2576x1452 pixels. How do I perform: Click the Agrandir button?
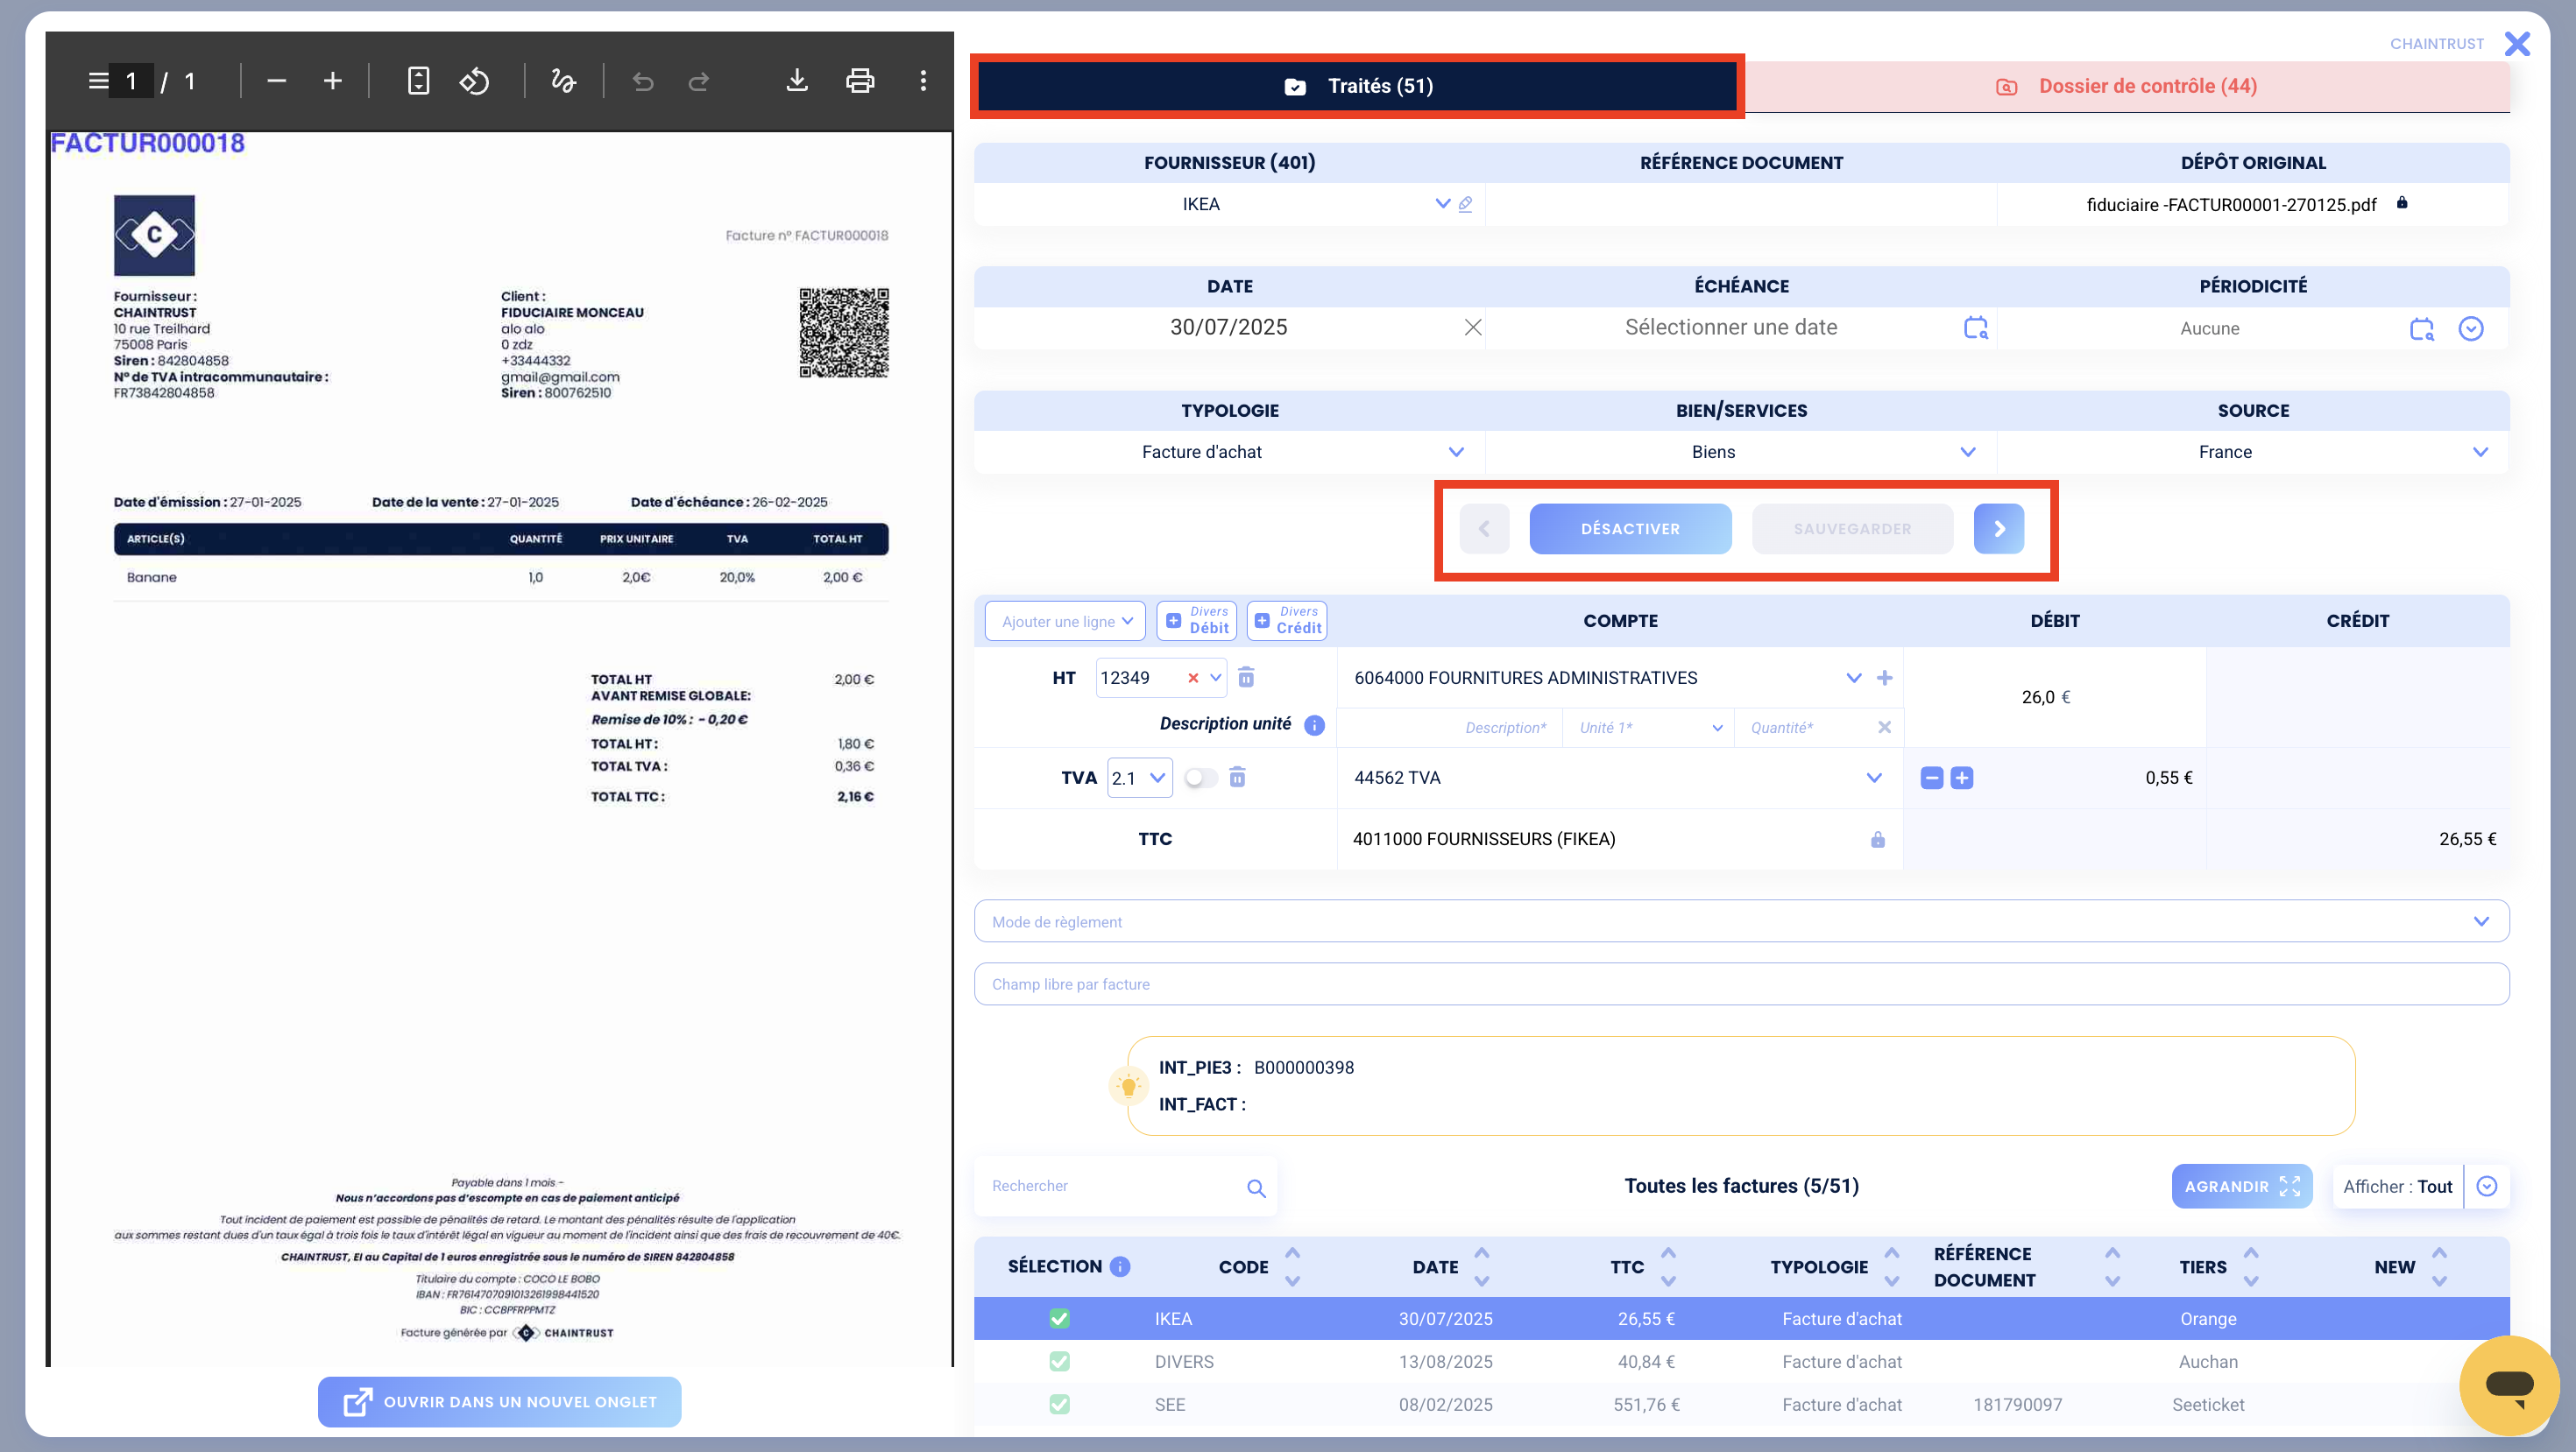(2241, 1186)
